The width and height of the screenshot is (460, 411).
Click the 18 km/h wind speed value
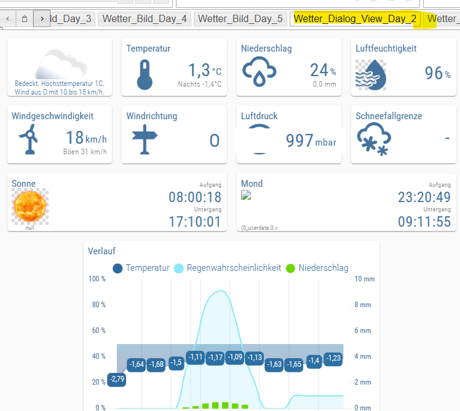[x=86, y=138]
